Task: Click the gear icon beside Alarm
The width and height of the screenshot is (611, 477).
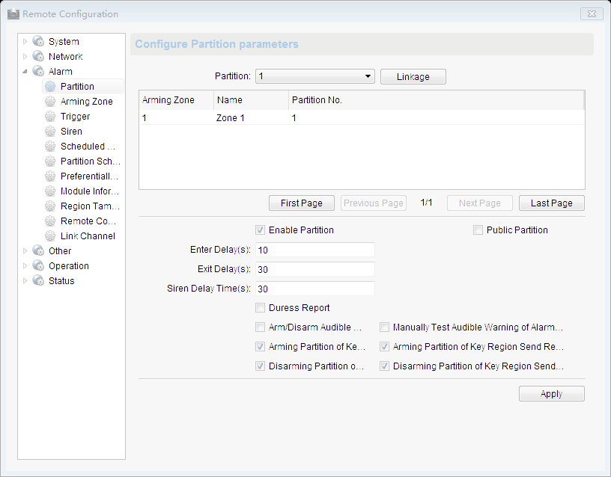Action: [x=38, y=71]
